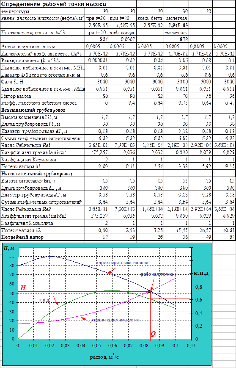The image size is (236, 368).
Task: Click the red 'H' label on chart
Action: click(23, 288)
